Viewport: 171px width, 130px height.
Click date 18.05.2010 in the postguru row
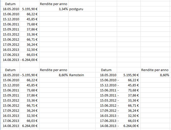(11, 9)
